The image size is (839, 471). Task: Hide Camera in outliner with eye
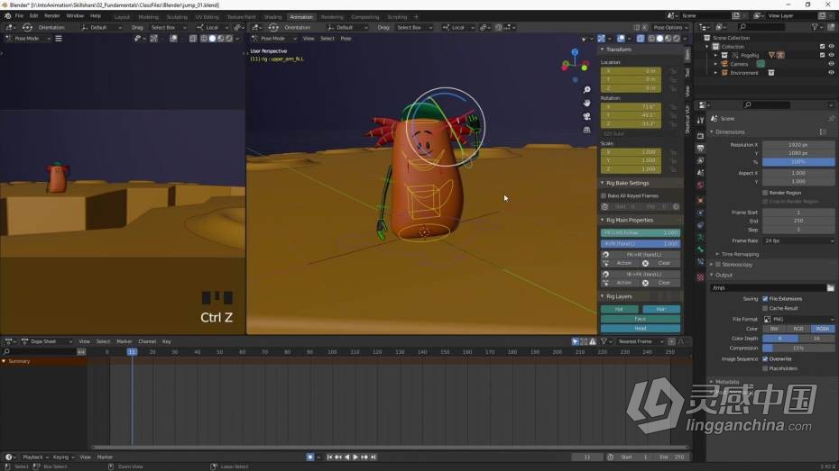(831, 64)
